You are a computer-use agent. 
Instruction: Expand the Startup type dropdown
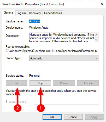[64, 58]
